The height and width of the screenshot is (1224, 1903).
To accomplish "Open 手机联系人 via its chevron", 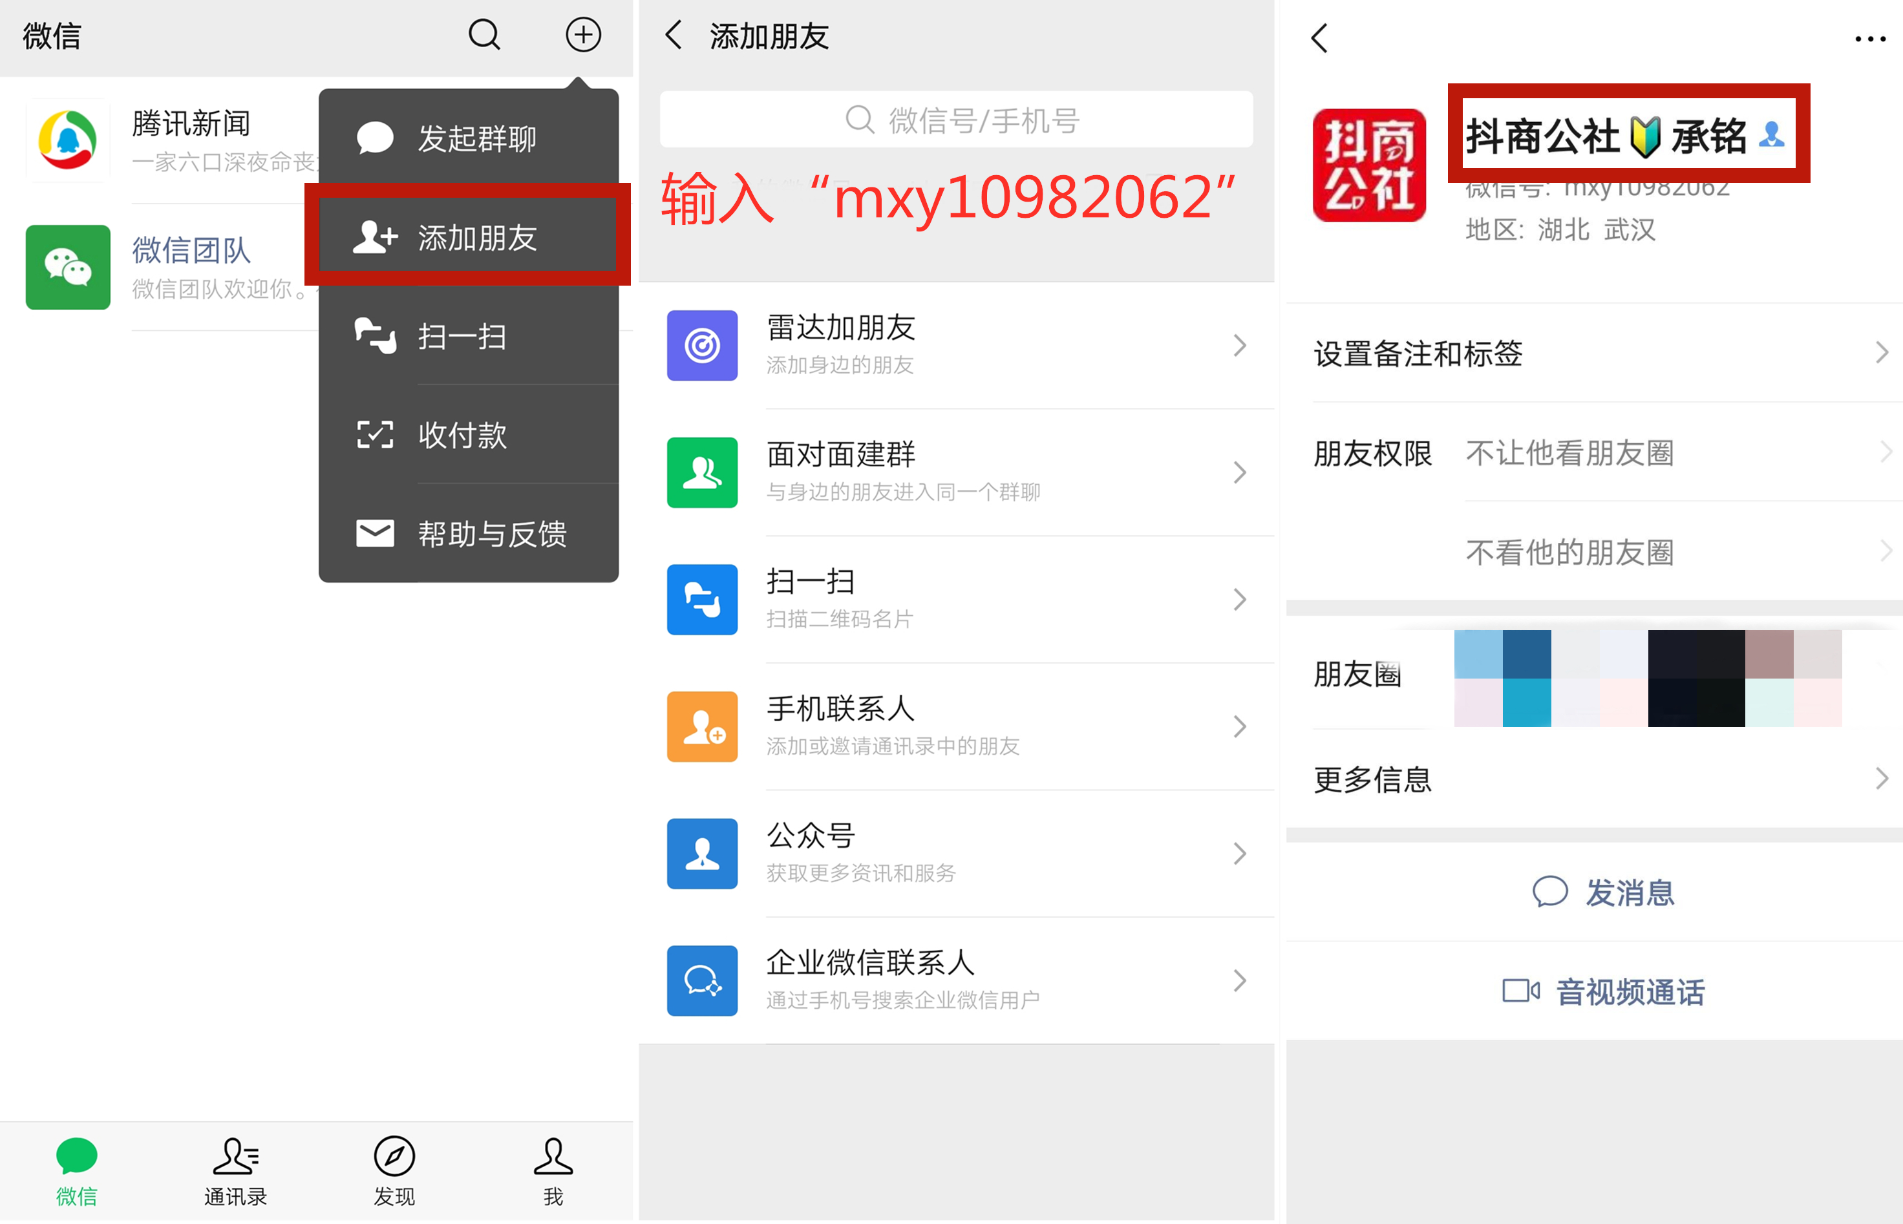I will [1239, 726].
